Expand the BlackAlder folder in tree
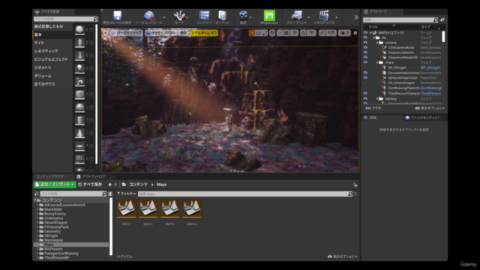480x270 pixels. click(37, 209)
